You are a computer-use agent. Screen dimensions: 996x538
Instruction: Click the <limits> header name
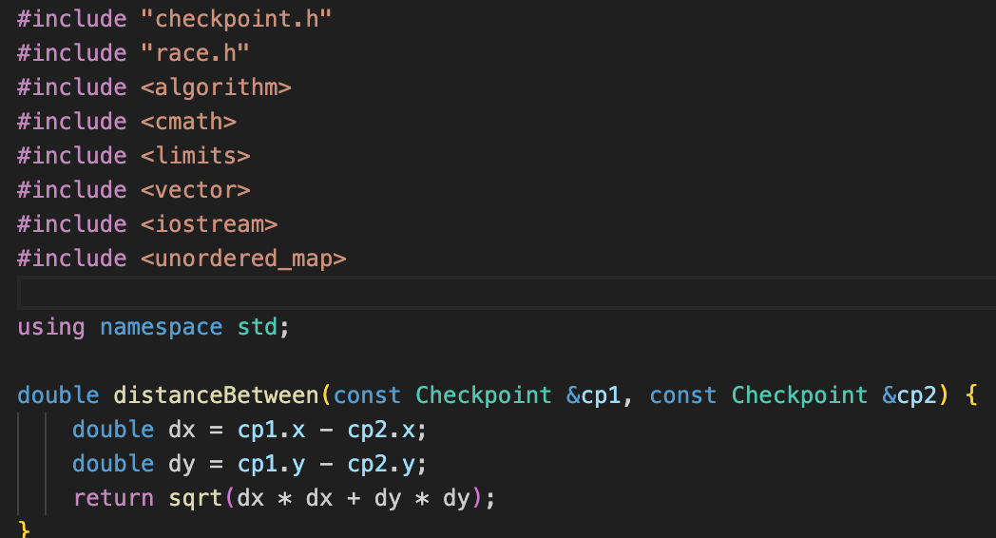coord(196,156)
